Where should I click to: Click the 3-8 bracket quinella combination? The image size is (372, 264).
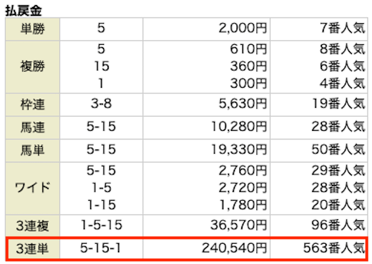pyautogui.click(x=101, y=104)
